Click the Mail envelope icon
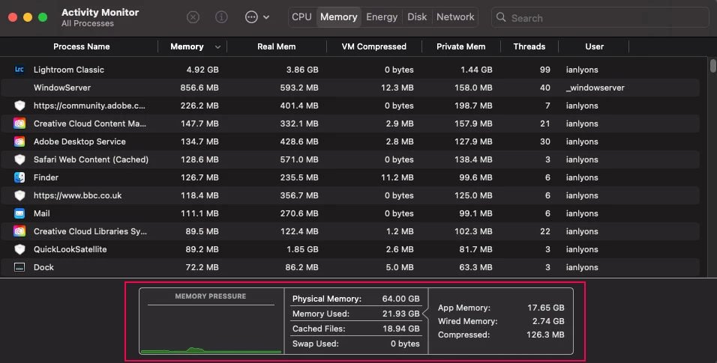 [19, 213]
